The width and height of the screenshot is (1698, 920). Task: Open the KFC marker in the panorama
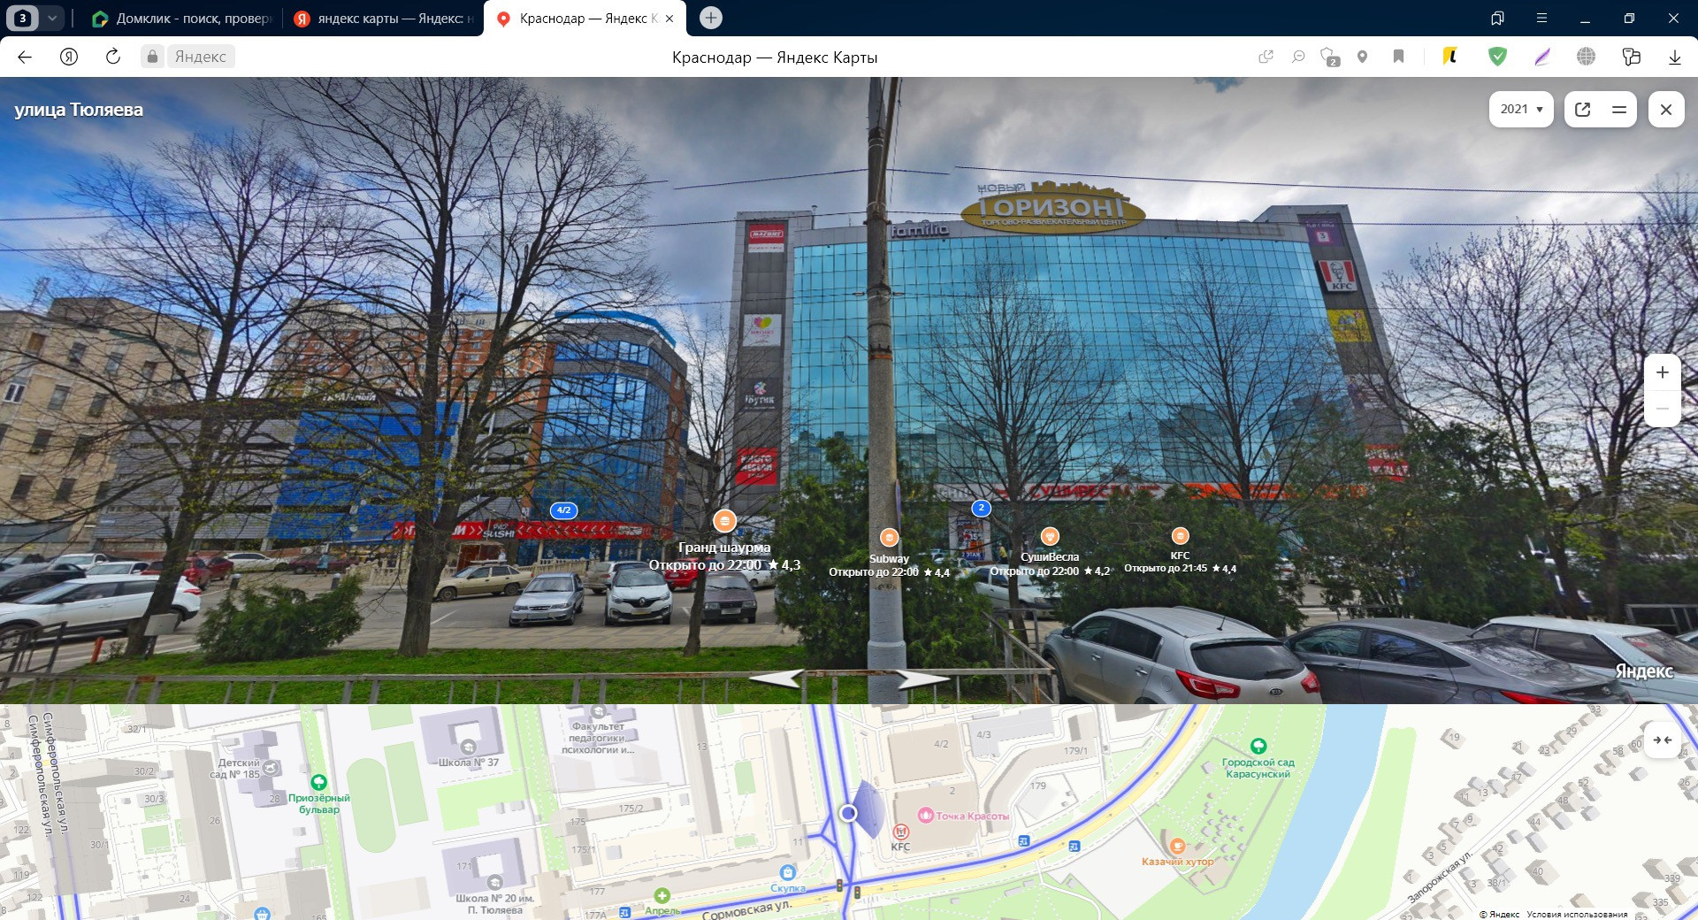pos(1180,535)
